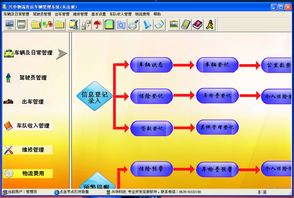Image resolution: width=294 pixels, height=198 pixels.
Task: Open the 基本设置 menu
Action: (98, 14)
